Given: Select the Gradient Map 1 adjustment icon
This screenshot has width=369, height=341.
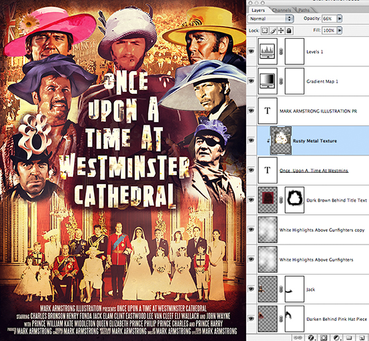Looking at the screenshot, I should coord(268,81).
